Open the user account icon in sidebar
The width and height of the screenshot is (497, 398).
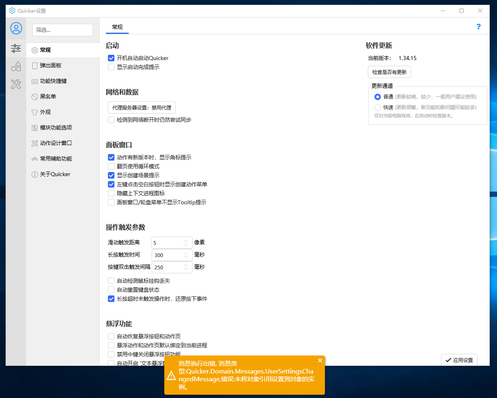pyautogui.click(x=16, y=28)
